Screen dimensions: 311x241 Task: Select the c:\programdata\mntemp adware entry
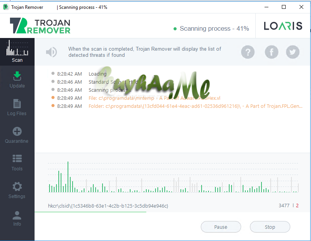pyautogui.click(x=136, y=98)
